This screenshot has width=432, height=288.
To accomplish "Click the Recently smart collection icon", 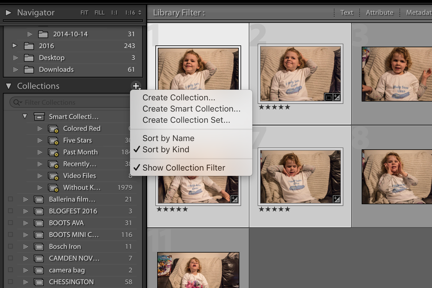I will tap(53, 164).
